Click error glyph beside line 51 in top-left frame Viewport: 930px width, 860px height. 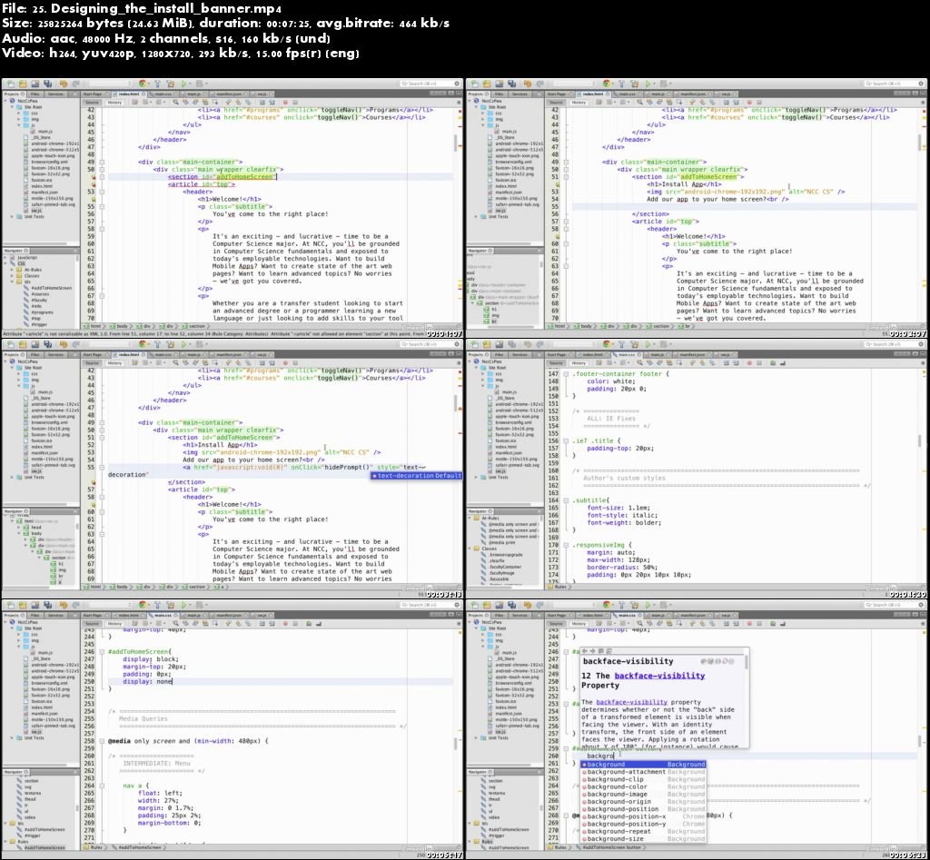tap(93, 177)
